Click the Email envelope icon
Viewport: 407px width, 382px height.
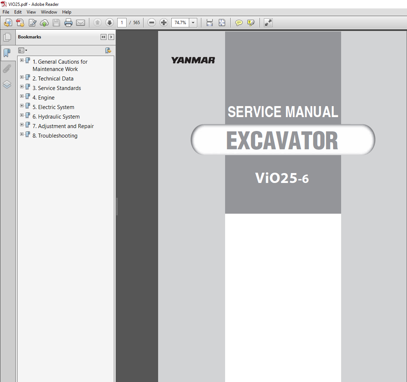point(81,23)
